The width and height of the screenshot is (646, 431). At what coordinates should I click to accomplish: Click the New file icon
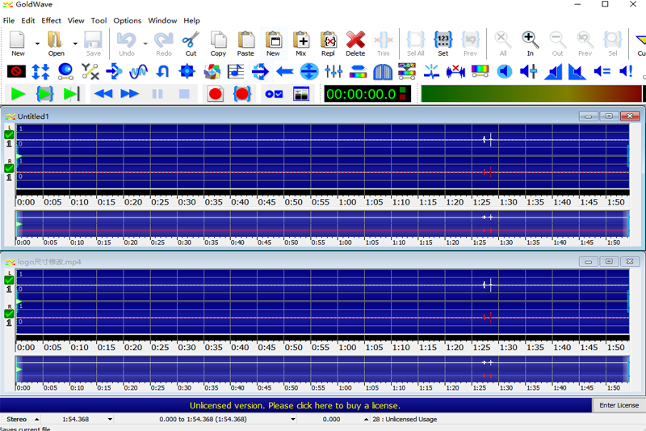[17, 40]
